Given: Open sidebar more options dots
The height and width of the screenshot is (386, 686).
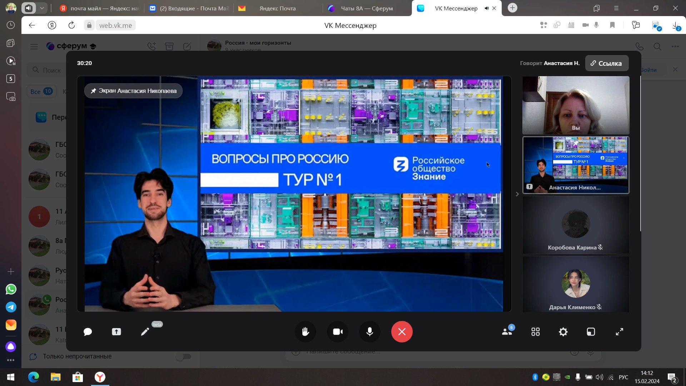Looking at the screenshot, I should [11, 360].
